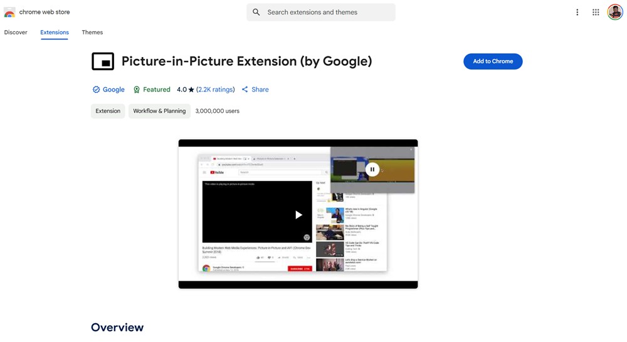This screenshot has height=342, width=627.
Task: Click the Workflow & Planning chip
Action: (159, 111)
